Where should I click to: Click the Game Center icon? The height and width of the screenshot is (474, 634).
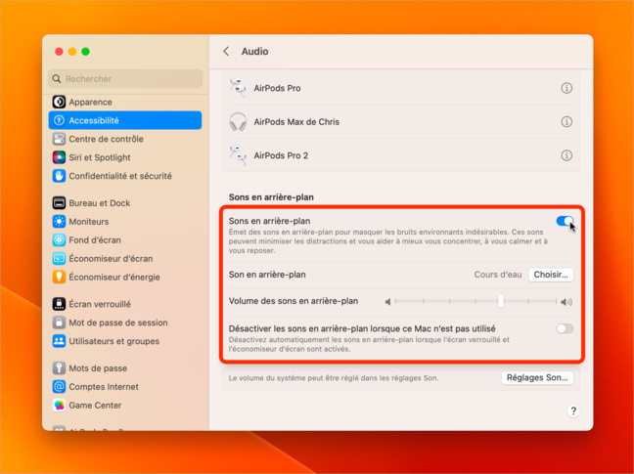59,406
